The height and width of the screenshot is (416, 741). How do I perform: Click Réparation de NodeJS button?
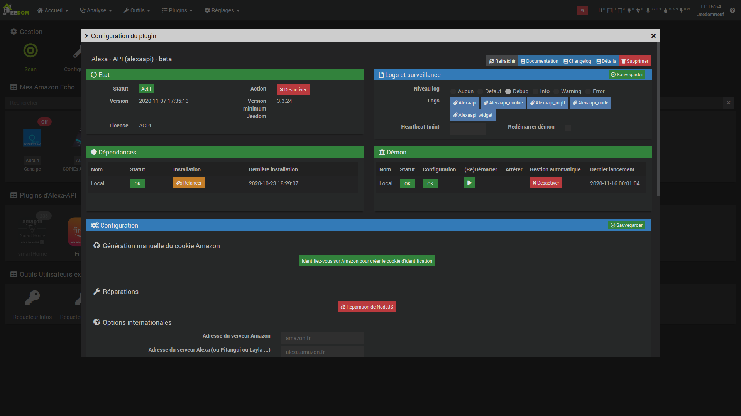tap(367, 307)
